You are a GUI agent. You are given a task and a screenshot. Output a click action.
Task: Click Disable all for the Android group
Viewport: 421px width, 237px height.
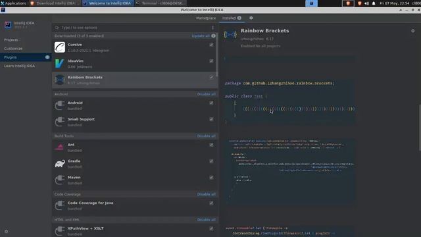click(206, 94)
